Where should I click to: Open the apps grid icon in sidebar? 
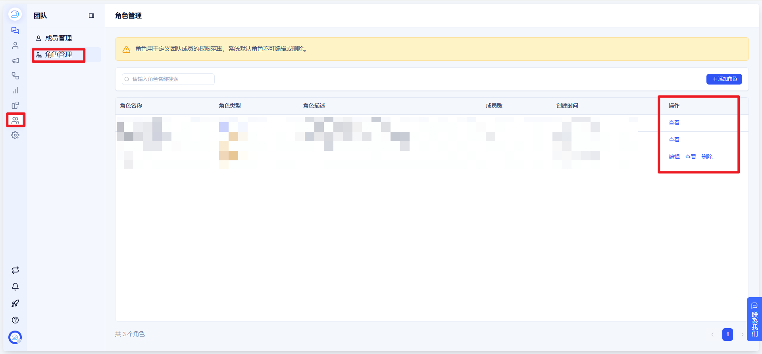point(15,105)
